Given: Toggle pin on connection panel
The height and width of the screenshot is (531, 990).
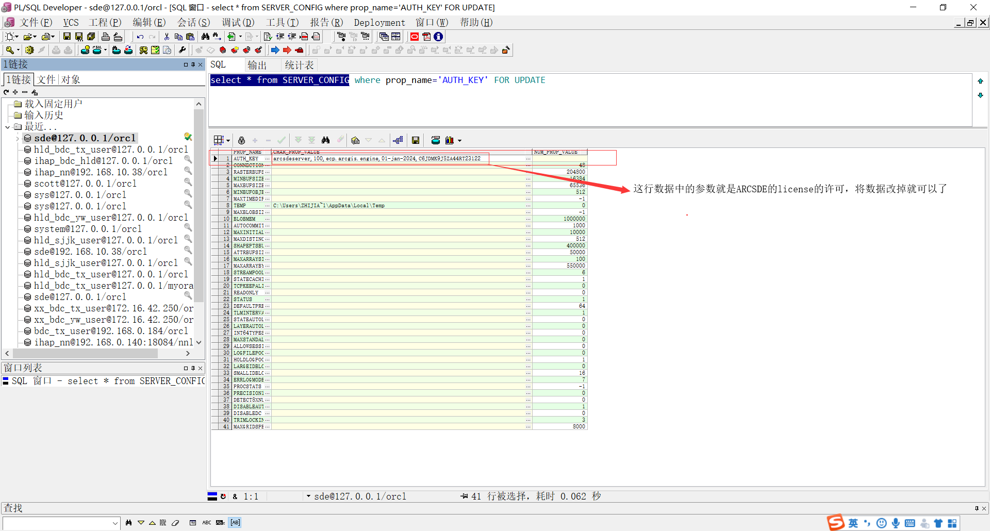Looking at the screenshot, I should [193, 64].
